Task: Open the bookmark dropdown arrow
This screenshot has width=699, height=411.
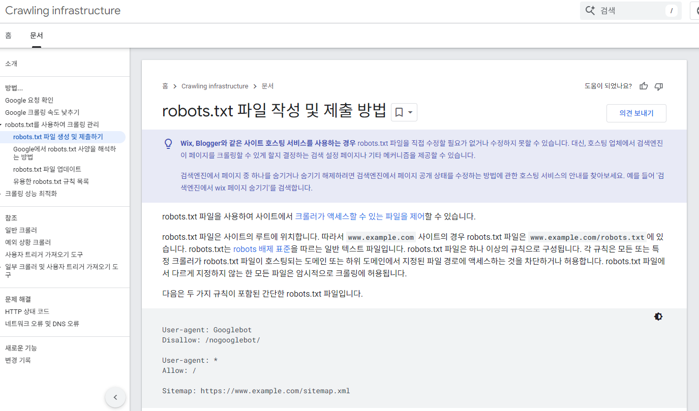Action: 410,112
